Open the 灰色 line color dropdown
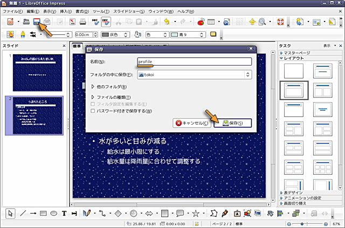Image resolution: width=345 pixels, height=228 pixels. point(116,34)
